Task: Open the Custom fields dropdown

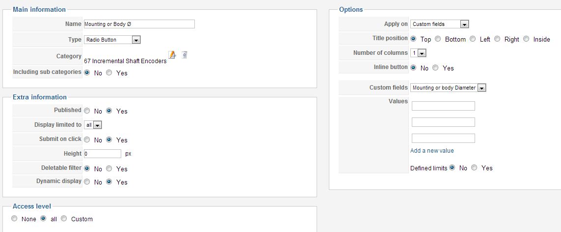Action: [x=448, y=88]
